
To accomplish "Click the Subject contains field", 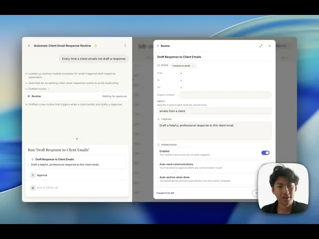I will coord(225,95).
